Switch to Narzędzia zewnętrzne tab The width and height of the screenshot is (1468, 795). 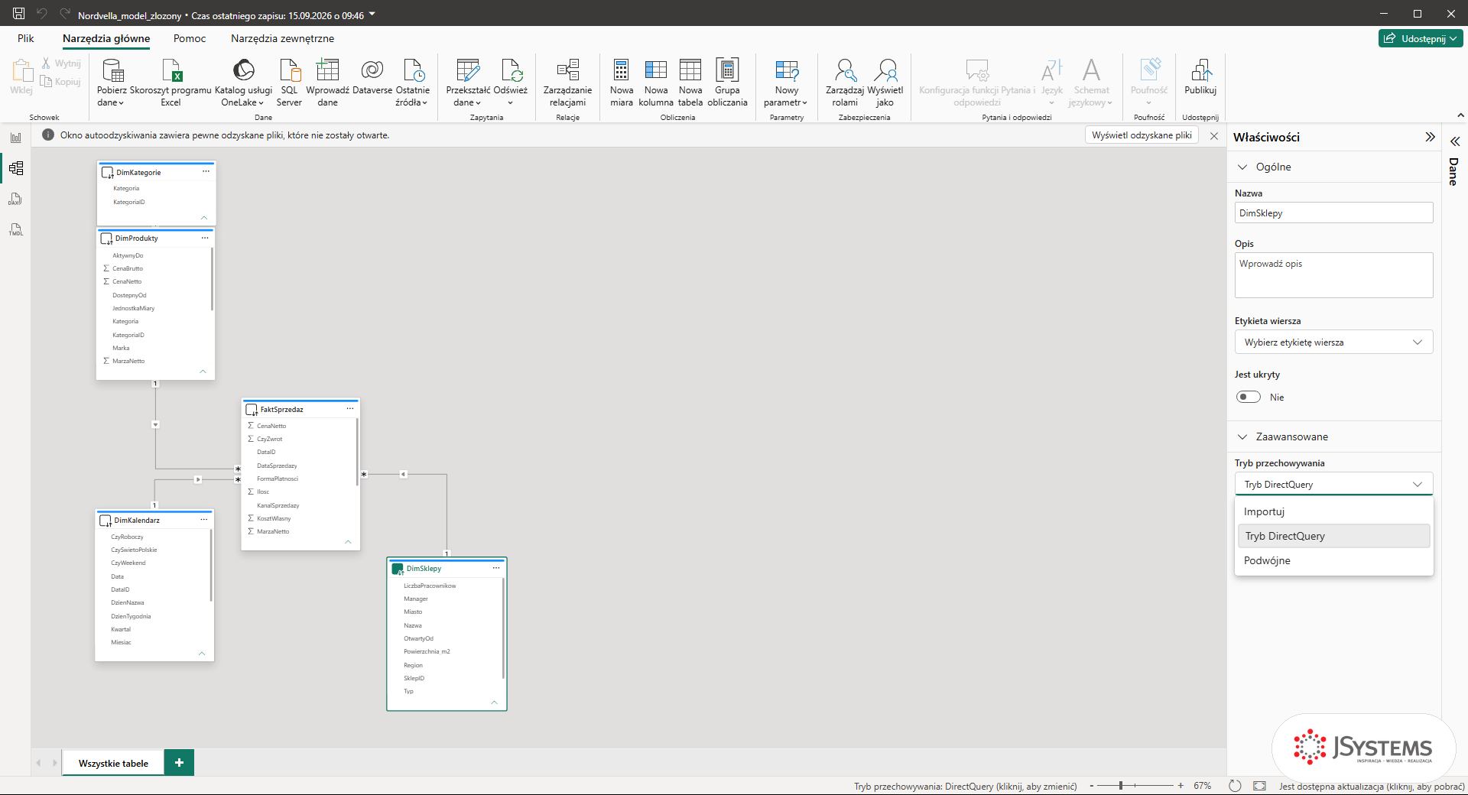tap(282, 38)
